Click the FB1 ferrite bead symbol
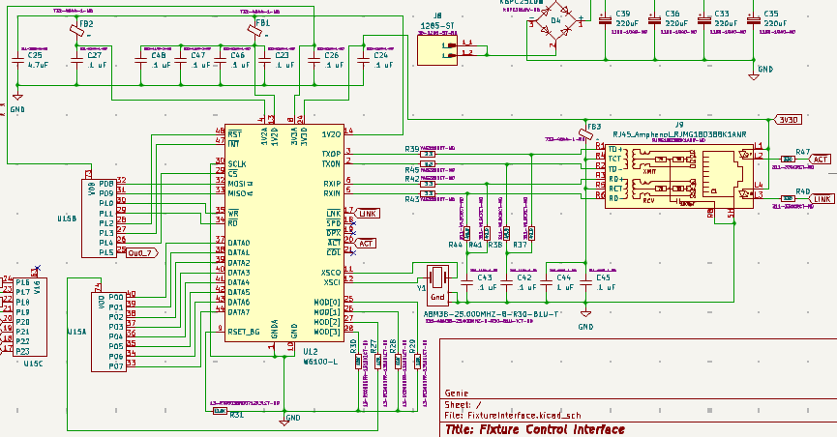The image size is (837, 437). [254, 33]
